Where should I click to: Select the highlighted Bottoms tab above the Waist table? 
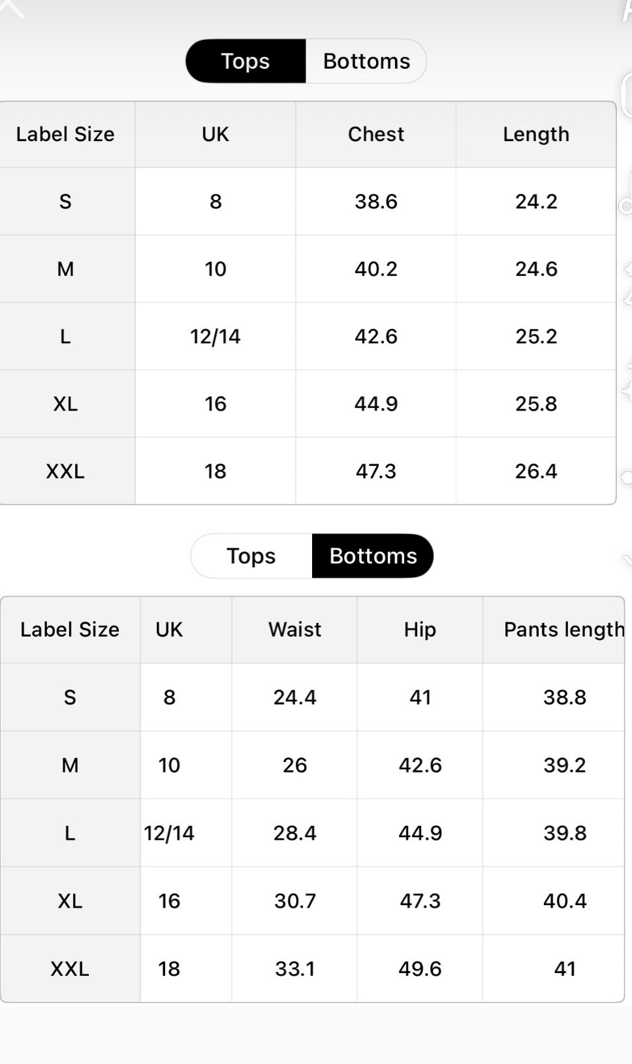click(373, 556)
